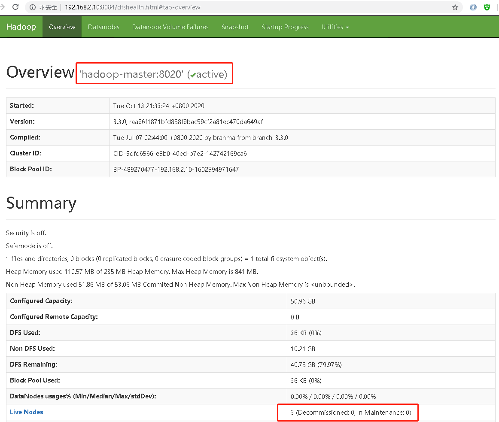Click 'Safemode is off.' text
The image size is (499, 422).
29,246
